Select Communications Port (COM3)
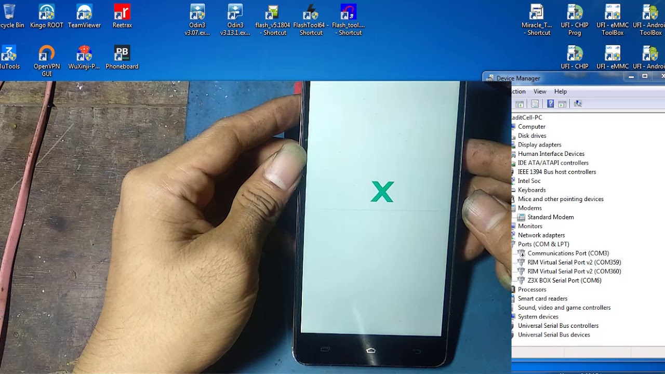This screenshot has height=374, width=665. (568, 253)
